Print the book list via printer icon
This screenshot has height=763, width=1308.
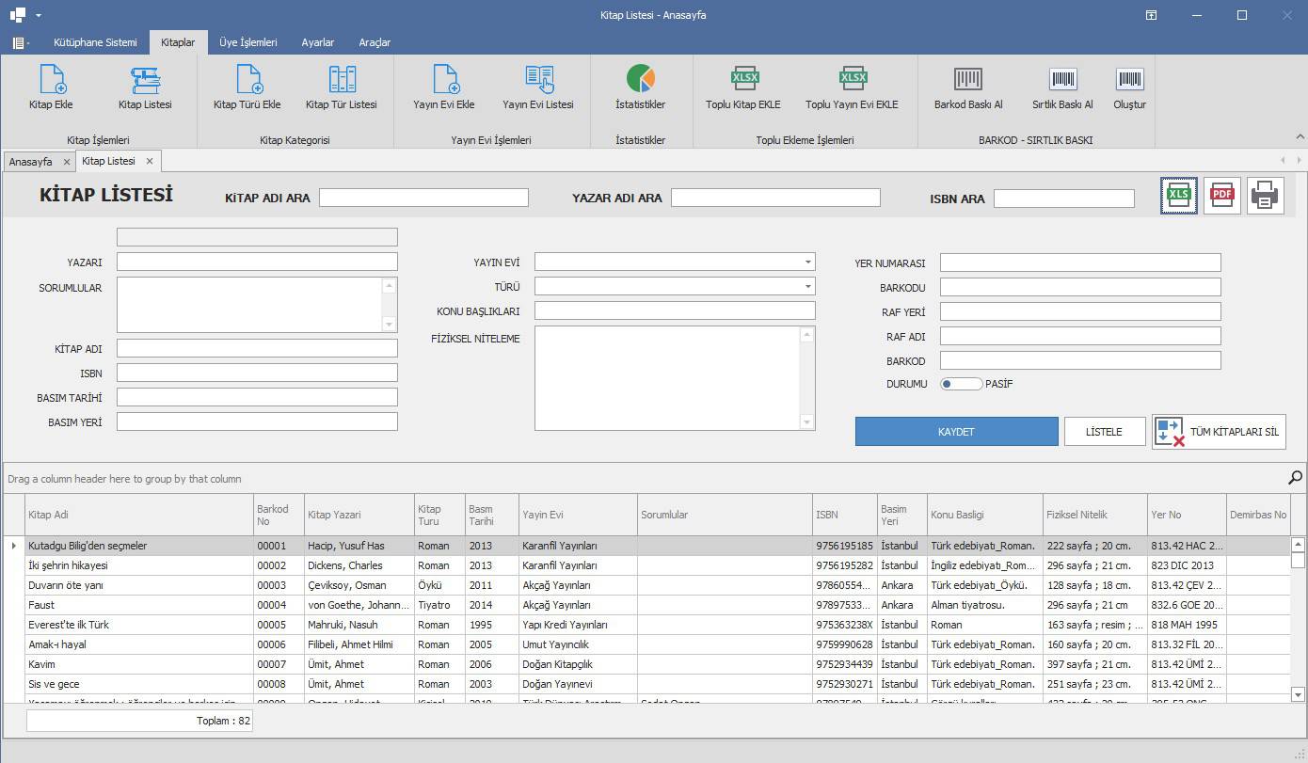[x=1266, y=196]
